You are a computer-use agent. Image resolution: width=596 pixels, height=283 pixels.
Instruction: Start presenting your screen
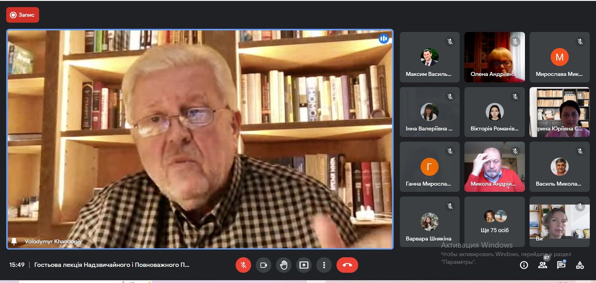304,265
